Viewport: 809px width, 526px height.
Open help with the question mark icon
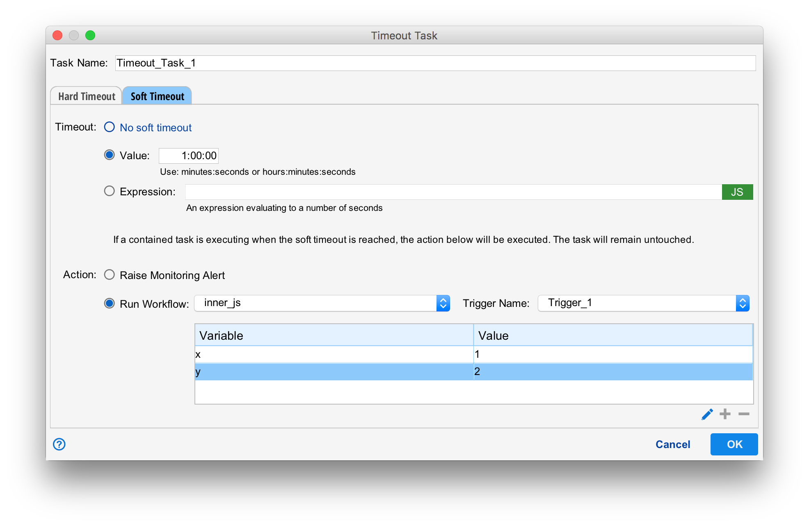pos(59,444)
